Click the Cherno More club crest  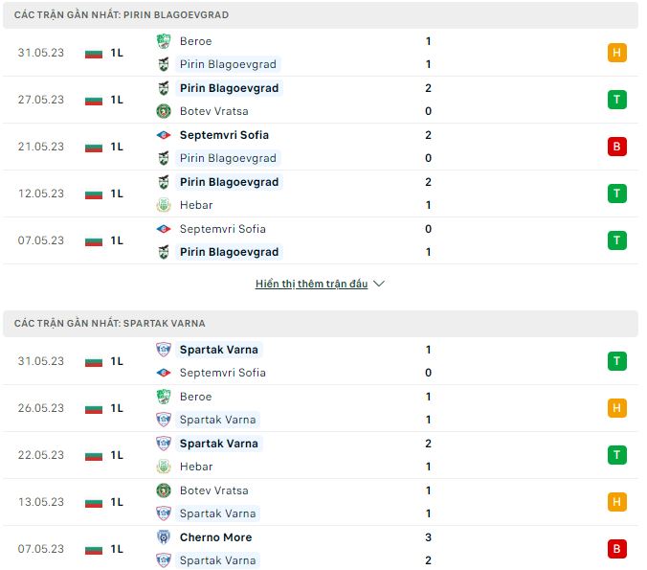[164, 537]
